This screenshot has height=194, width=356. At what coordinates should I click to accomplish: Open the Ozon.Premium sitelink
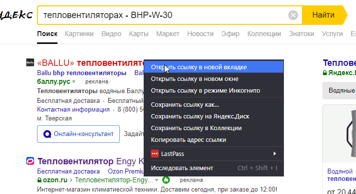126,171
